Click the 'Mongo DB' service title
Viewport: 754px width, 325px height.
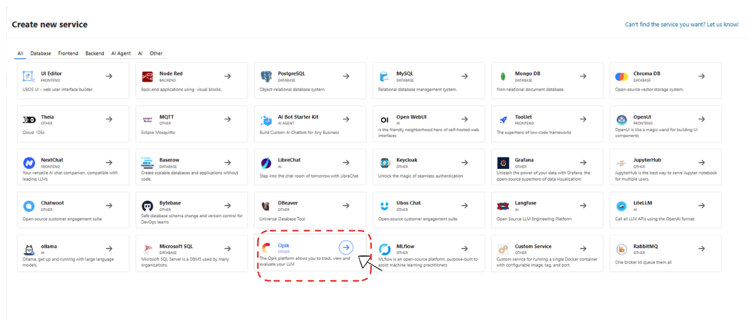pos(526,73)
